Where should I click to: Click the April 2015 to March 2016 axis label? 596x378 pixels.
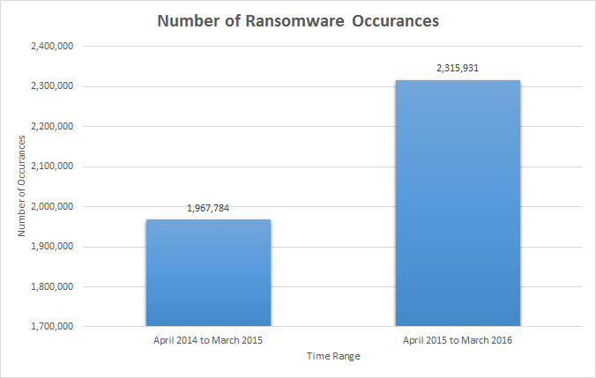(458, 340)
